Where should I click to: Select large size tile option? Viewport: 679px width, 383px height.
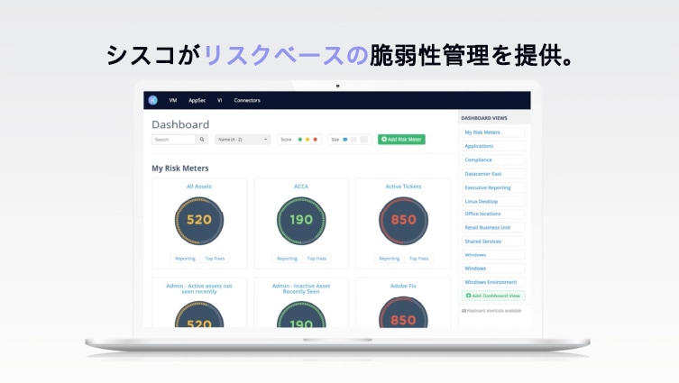[x=363, y=140]
